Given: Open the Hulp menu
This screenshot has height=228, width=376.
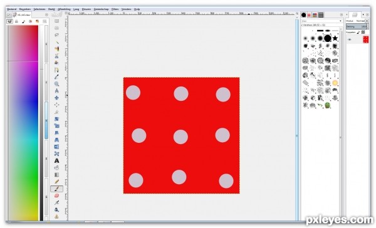Looking at the screenshot, I should point(137,9).
